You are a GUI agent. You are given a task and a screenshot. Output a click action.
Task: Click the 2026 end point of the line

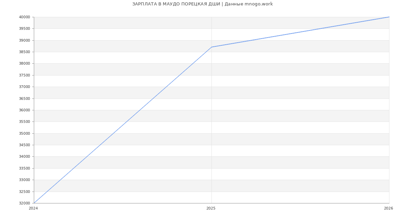[389, 17]
